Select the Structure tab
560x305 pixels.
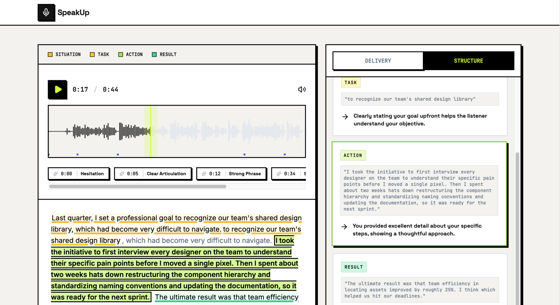point(468,61)
